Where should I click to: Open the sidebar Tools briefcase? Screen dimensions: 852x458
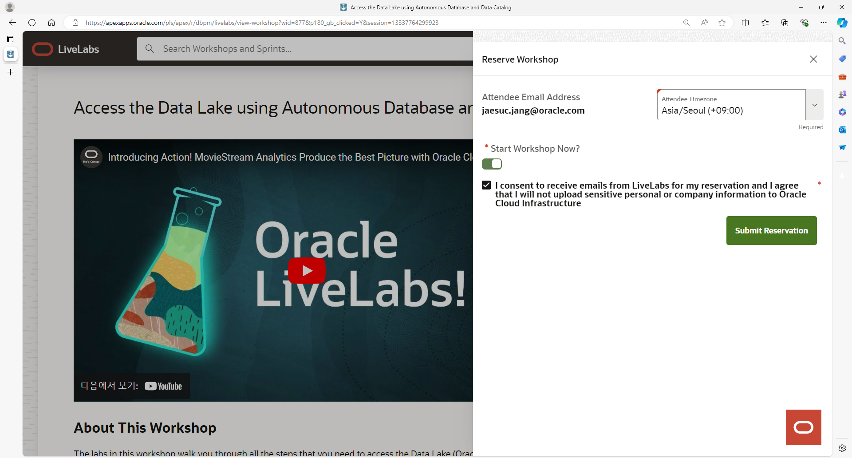tap(842, 76)
